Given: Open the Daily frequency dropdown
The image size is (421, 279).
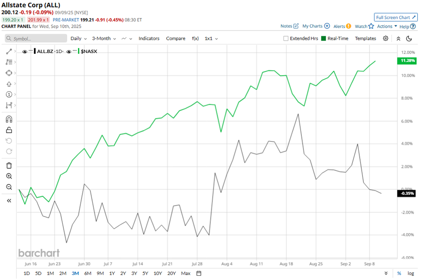Looking at the screenshot, I should click(x=78, y=39).
